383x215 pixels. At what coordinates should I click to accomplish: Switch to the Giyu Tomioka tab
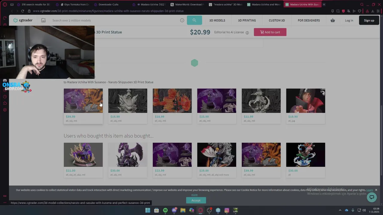[73, 4]
